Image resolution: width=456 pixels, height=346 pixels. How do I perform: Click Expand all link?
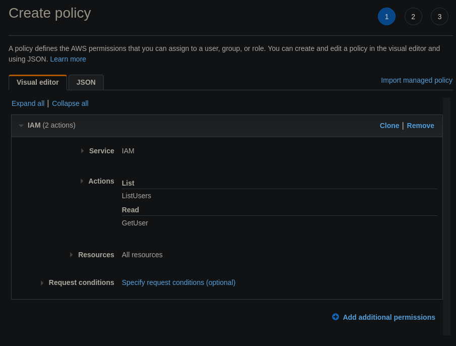coord(28,103)
